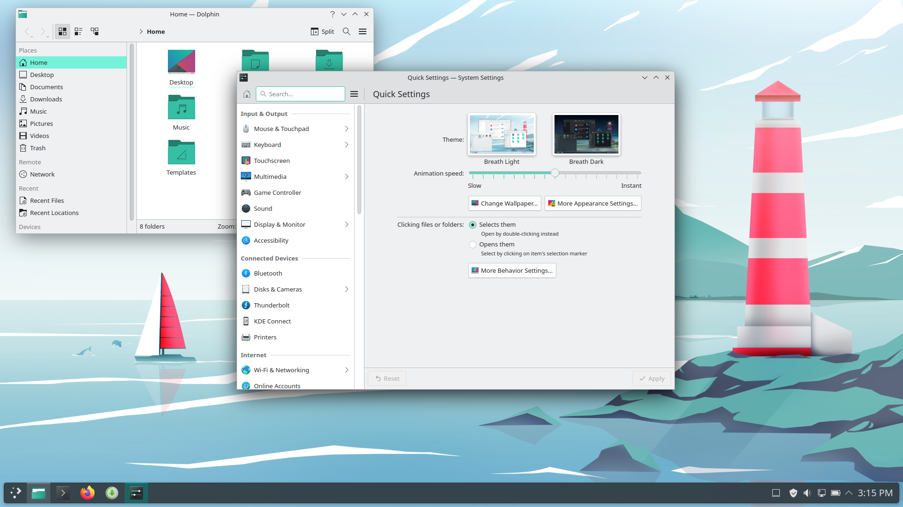Click the System Settings search field
The image size is (903, 507).
[x=301, y=94]
